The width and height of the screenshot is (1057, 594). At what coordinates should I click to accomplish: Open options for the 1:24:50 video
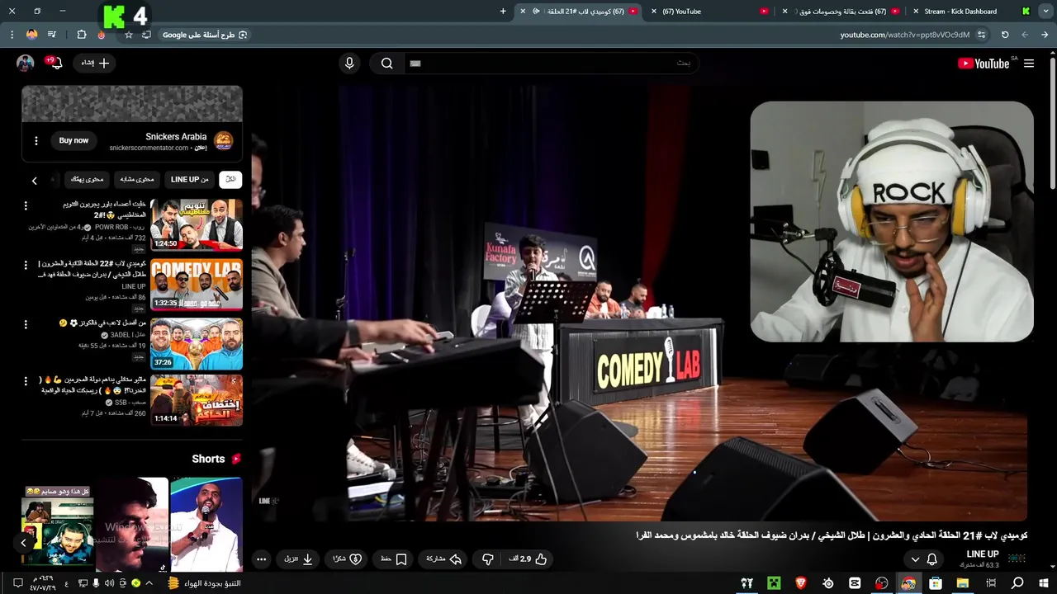tap(25, 206)
